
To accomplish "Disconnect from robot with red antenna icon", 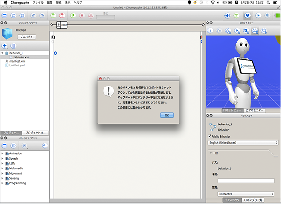I will click(x=62, y=15).
